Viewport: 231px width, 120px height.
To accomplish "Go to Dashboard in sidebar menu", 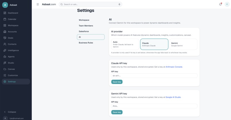I will [x=16, y=13].
